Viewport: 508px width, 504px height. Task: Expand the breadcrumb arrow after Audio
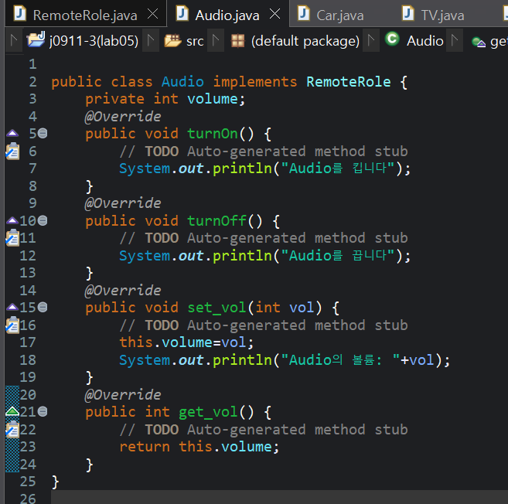pos(455,40)
